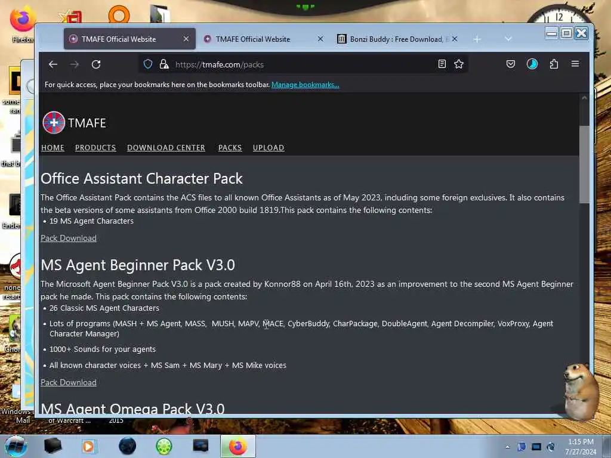Open the tracking protection shield icon
The height and width of the screenshot is (458, 611).
[148, 64]
